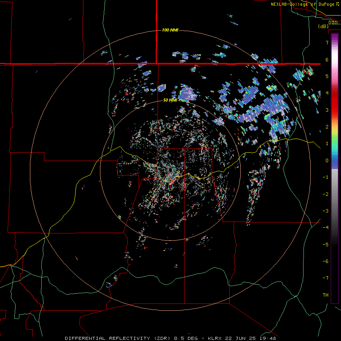Image resolution: width=341 pixels, height=341 pixels.
Task: Click the TH threshold label on the scale
Action: [x=325, y=295]
